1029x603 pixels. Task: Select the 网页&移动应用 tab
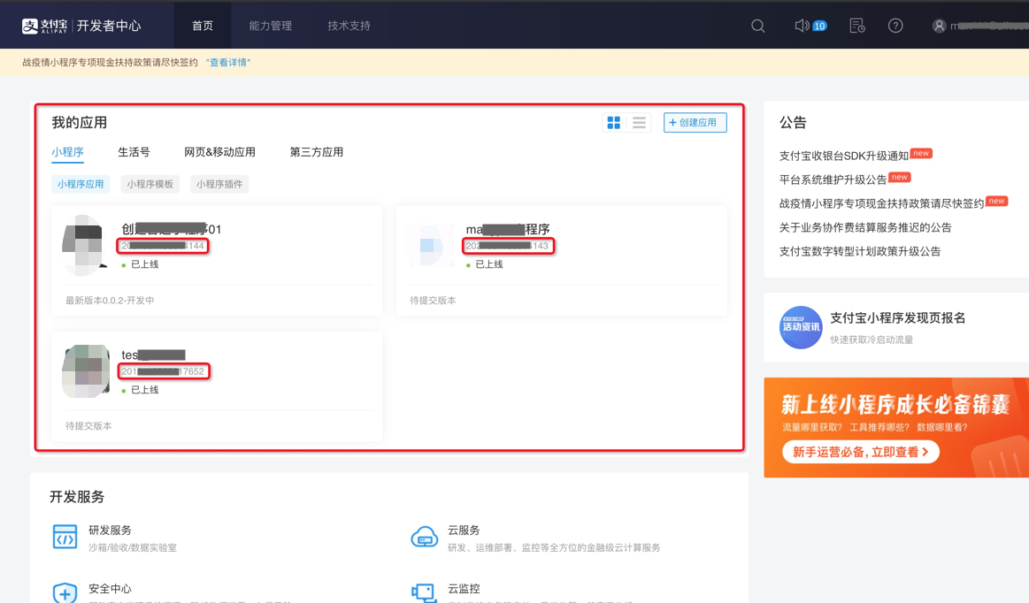(219, 152)
